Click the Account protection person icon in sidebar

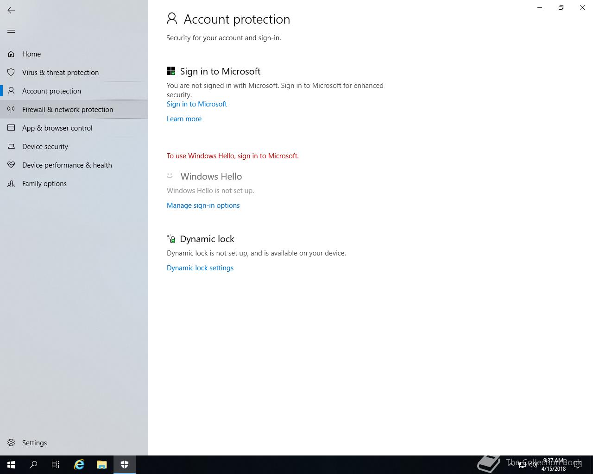(11, 91)
